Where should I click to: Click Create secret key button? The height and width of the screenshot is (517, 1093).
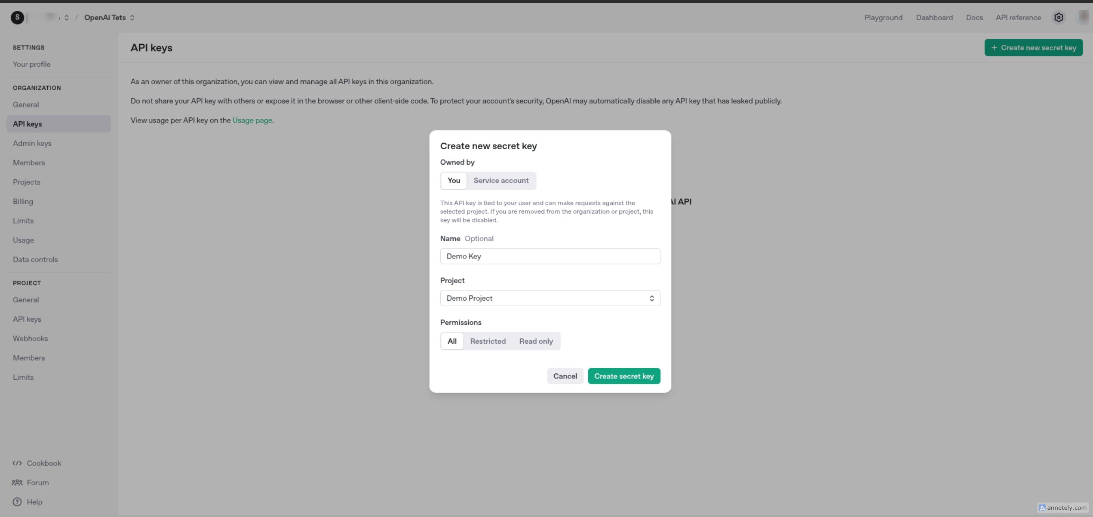(623, 376)
